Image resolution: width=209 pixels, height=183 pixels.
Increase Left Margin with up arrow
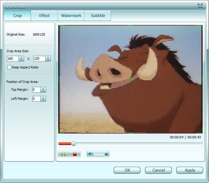click(43, 97)
